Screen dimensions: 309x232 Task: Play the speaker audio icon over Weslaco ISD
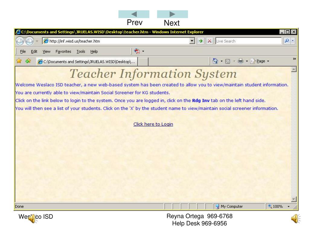[x=32, y=219]
